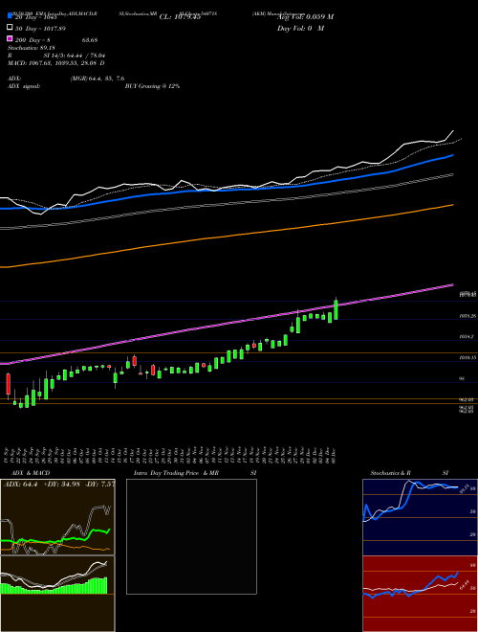Click the blue 20 Day legend swatch
Viewport: 478px width, 632px height.
10,16
